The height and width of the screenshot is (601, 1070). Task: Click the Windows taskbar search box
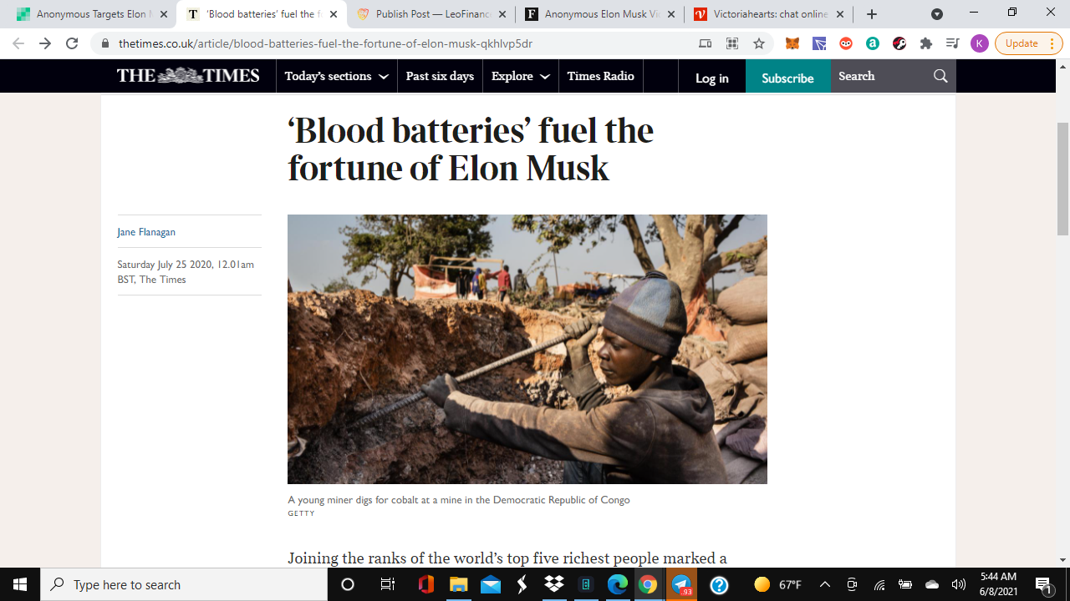pyautogui.click(x=184, y=584)
